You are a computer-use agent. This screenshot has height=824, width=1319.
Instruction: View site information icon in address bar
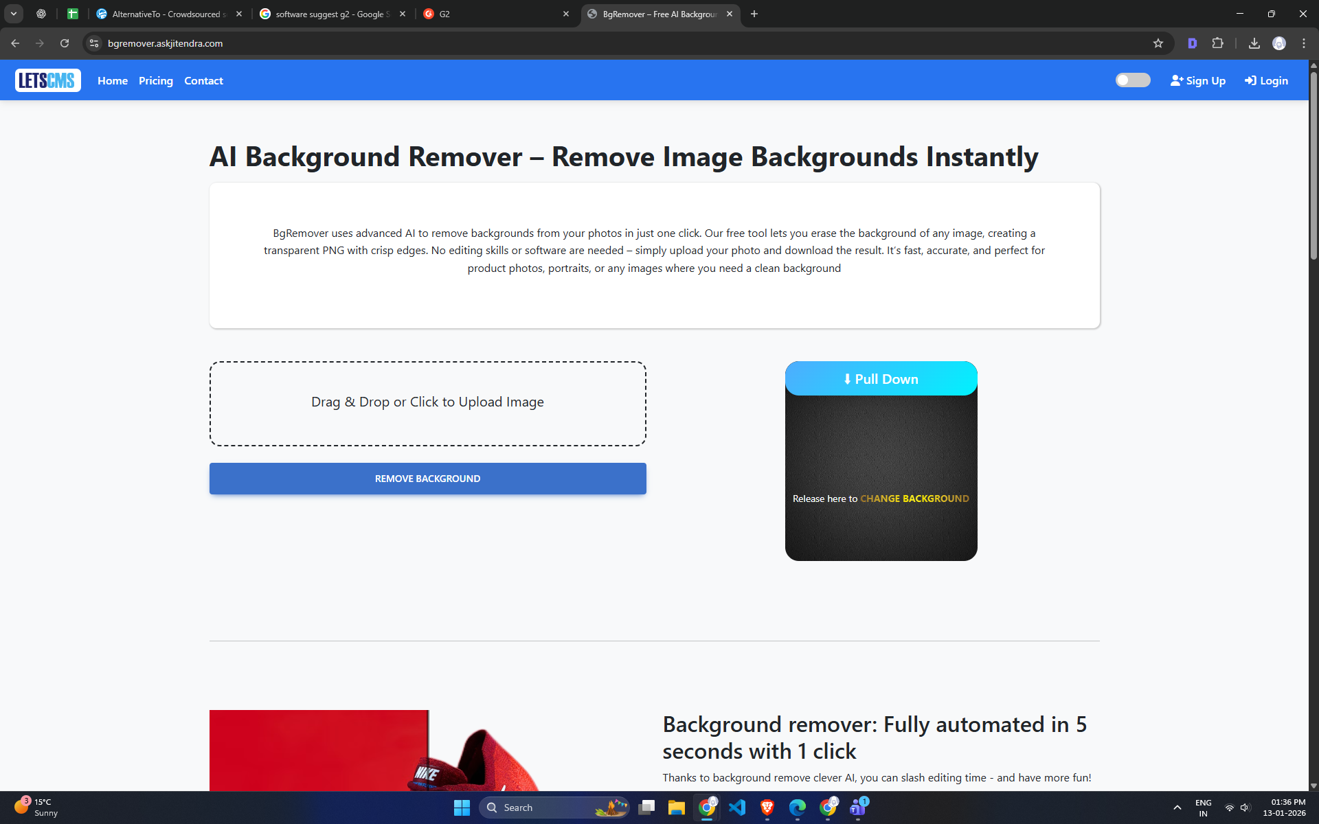pyautogui.click(x=95, y=43)
